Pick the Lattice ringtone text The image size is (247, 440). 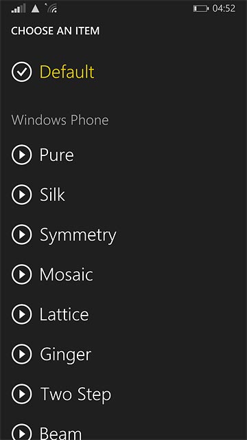click(64, 314)
